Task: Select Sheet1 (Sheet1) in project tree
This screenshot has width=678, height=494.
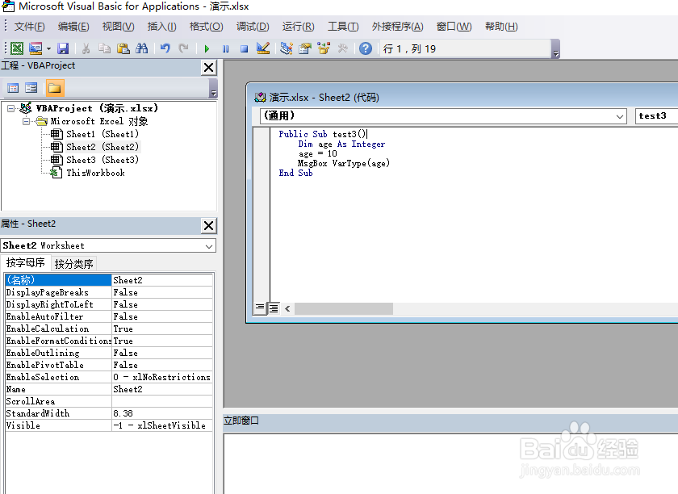Action: coord(103,134)
